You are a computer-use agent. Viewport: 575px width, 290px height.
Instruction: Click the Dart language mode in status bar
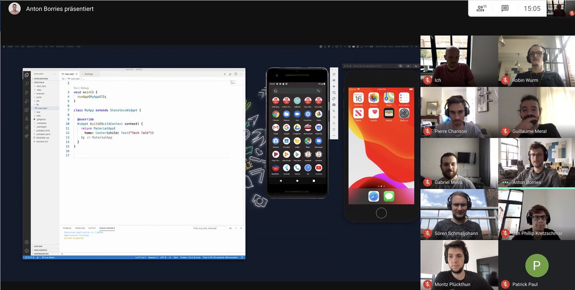coord(176,257)
